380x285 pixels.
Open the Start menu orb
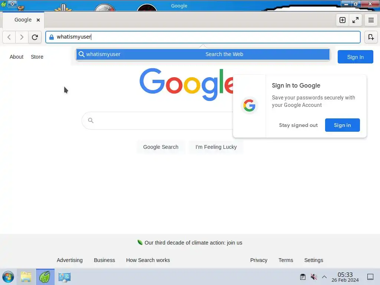(8, 277)
